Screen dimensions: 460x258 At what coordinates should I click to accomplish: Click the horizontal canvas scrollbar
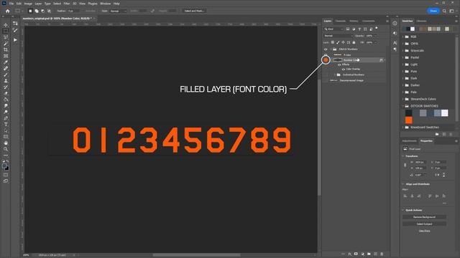pyautogui.click(x=196, y=255)
